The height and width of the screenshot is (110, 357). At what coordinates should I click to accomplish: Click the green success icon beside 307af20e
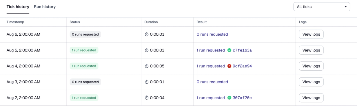tap(230, 98)
